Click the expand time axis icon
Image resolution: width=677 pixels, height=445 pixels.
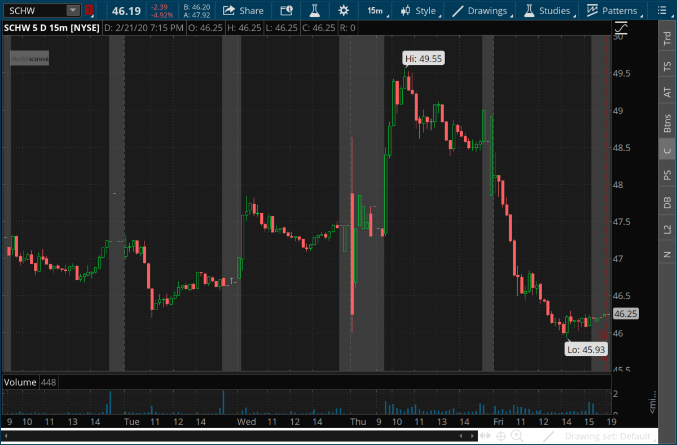tap(486, 436)
